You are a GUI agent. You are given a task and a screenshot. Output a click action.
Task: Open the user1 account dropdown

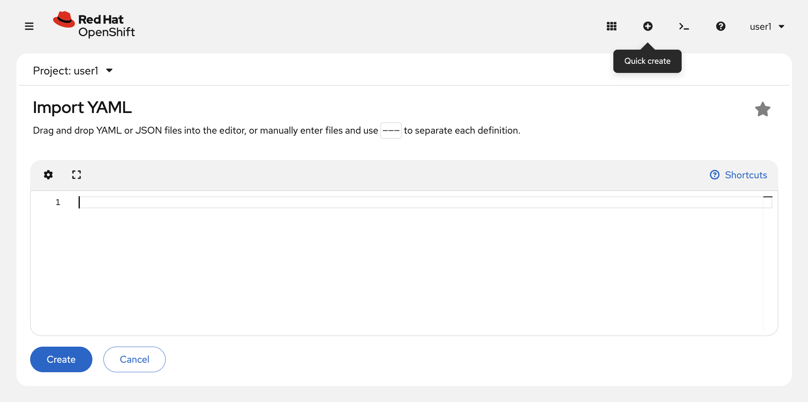pyautogui.click(x=767, y=26)
